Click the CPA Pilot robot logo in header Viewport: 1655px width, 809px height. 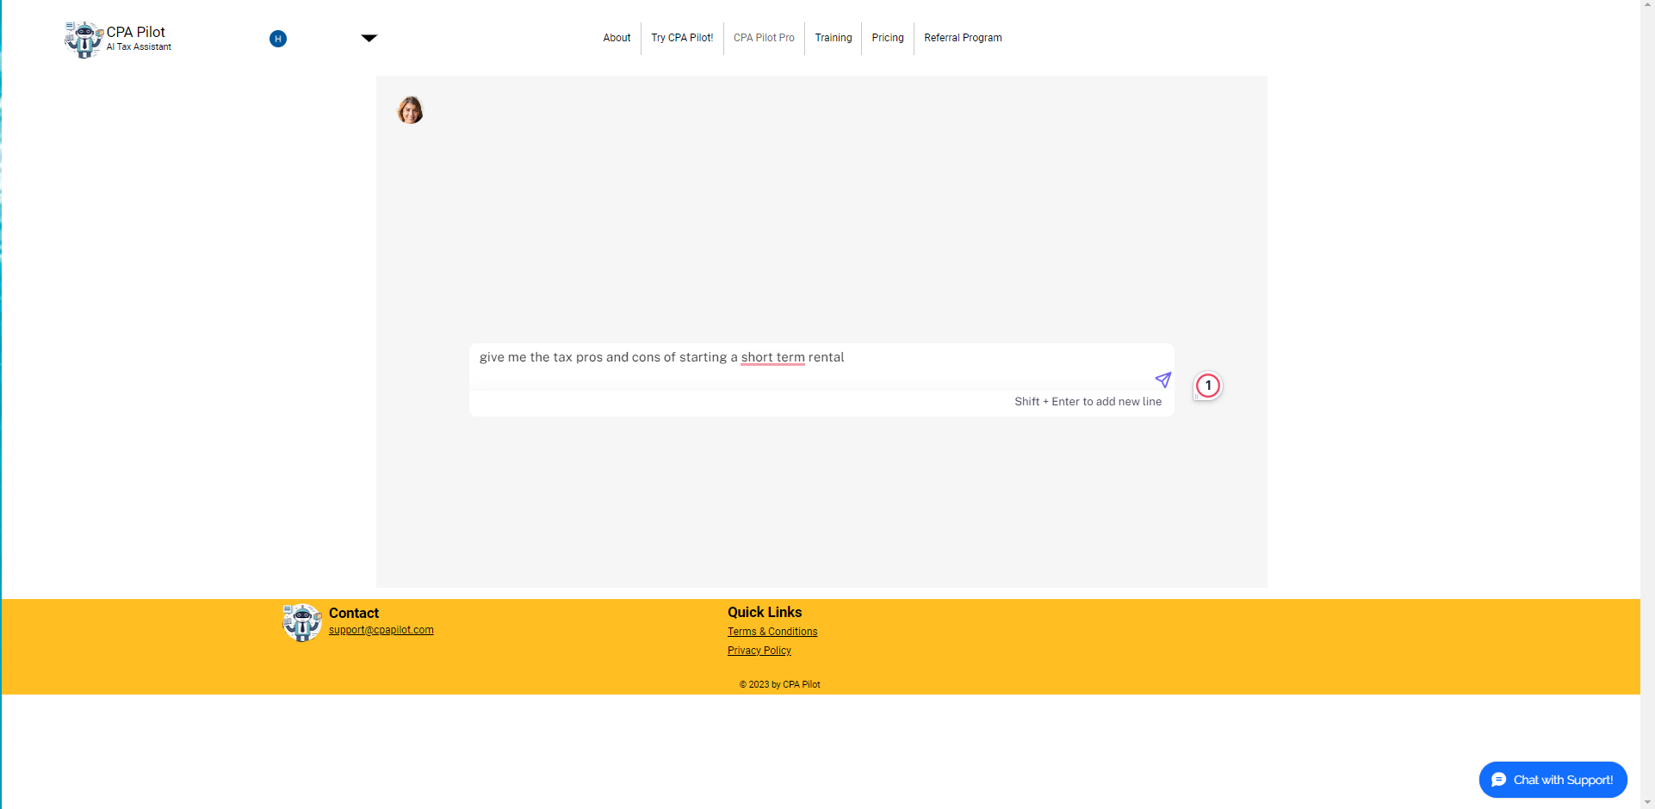click(84, 40)
